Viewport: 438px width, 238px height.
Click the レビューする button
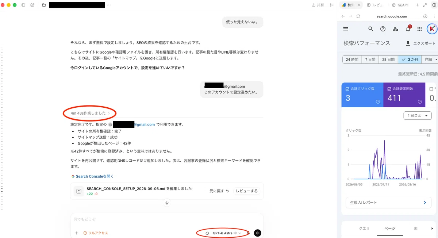247,191
